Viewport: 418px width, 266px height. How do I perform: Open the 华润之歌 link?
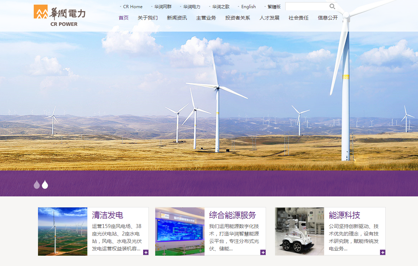(221, 7)
